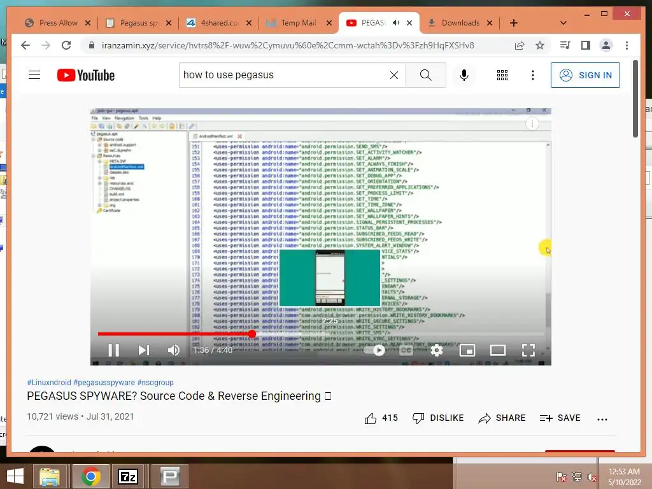
Task: Open Chrome three-dot menu
Action: pyautogui.click(x=627, y=45)
